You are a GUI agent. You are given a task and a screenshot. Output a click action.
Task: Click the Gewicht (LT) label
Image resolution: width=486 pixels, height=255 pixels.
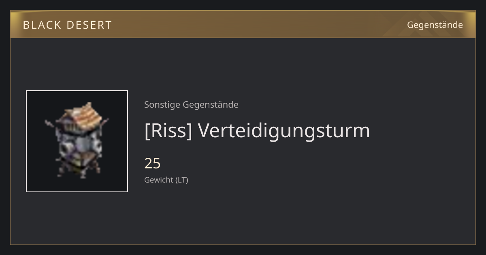[x=166, y=180]
